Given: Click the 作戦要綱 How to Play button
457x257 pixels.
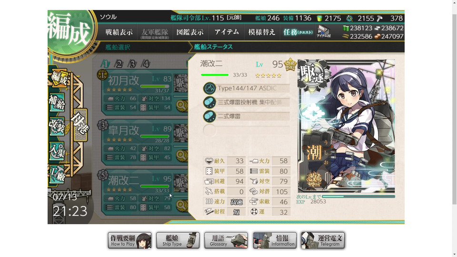Looking at the screenshot, I should [x=129, y=240].
